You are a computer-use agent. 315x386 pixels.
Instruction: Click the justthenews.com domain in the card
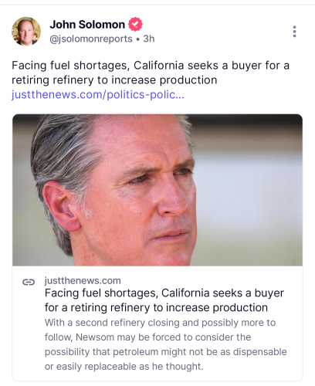(83, 280)
